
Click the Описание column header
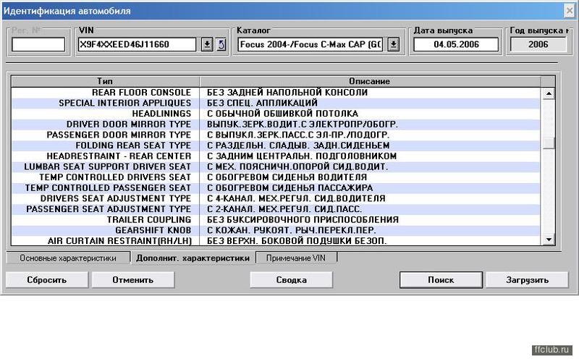coord(370,81)
